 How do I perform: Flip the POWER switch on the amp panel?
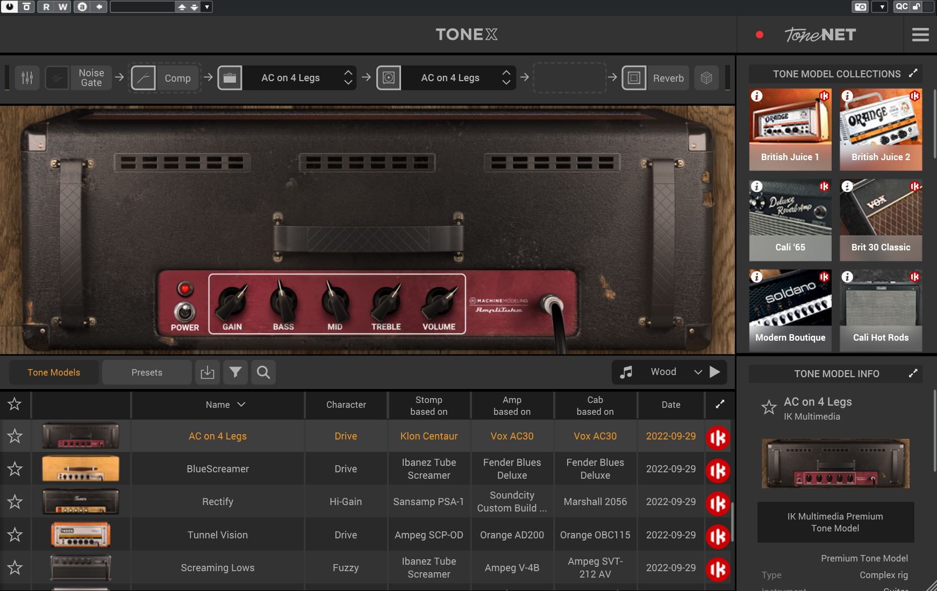point(184,310)
